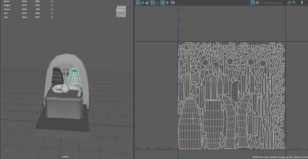308x159 pixels.
Task: Toggle the texture borders icon
Action: (x=152, y=2)
